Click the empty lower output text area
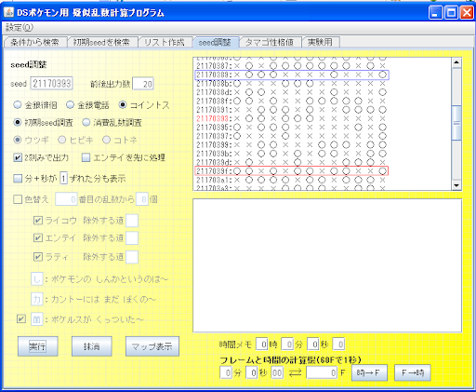This screenshot has width=476, height=392. (x=327, y=265)
